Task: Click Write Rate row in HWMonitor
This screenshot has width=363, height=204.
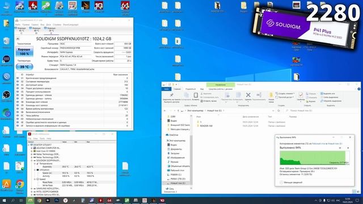Action: 72,185
